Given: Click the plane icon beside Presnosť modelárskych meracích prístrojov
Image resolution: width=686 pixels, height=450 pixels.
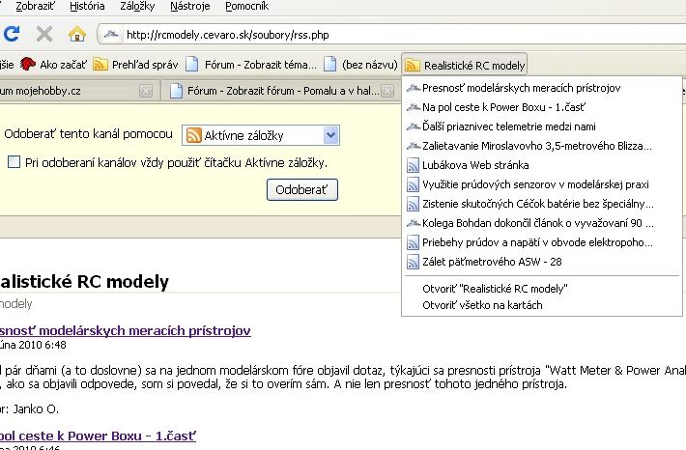Looking at the screenshot, I should [413, 88].
